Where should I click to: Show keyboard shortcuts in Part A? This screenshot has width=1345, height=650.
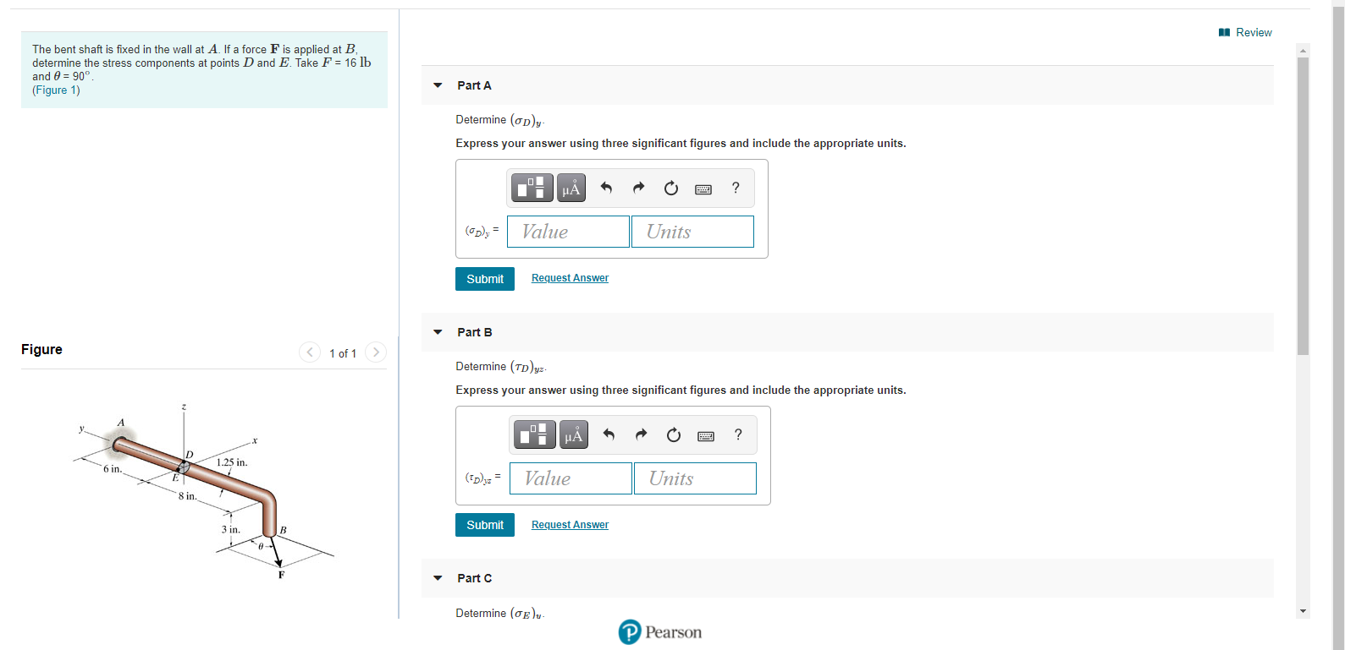[x=703, y=188]
